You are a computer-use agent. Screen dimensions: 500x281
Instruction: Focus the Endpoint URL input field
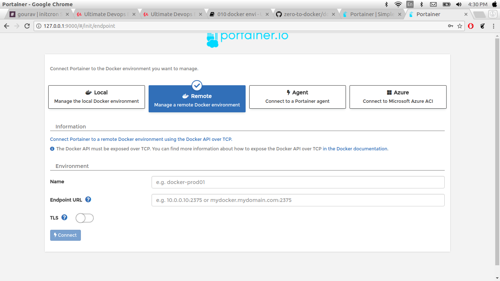click(x=298, y=200)
